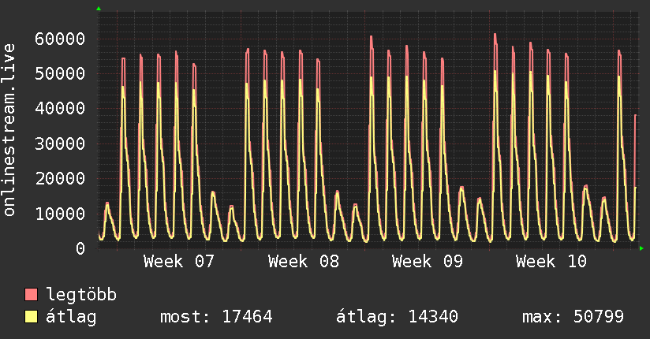Click the 60000 y-axis label

pyautogui.click(x=60, y=39)
